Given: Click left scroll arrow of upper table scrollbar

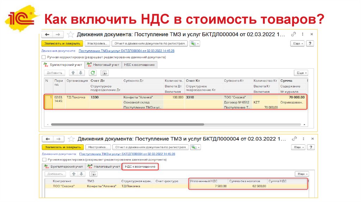Looking at the screenshot, I should (x=48, y=125).
